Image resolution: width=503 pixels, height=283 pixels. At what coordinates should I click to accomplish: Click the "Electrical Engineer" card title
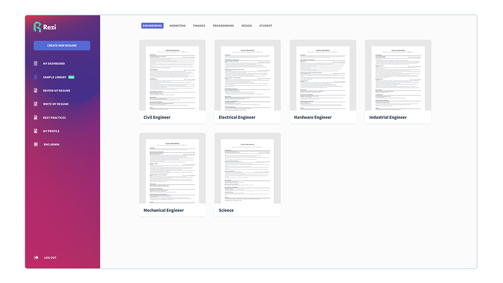click(x=237, y=117)
